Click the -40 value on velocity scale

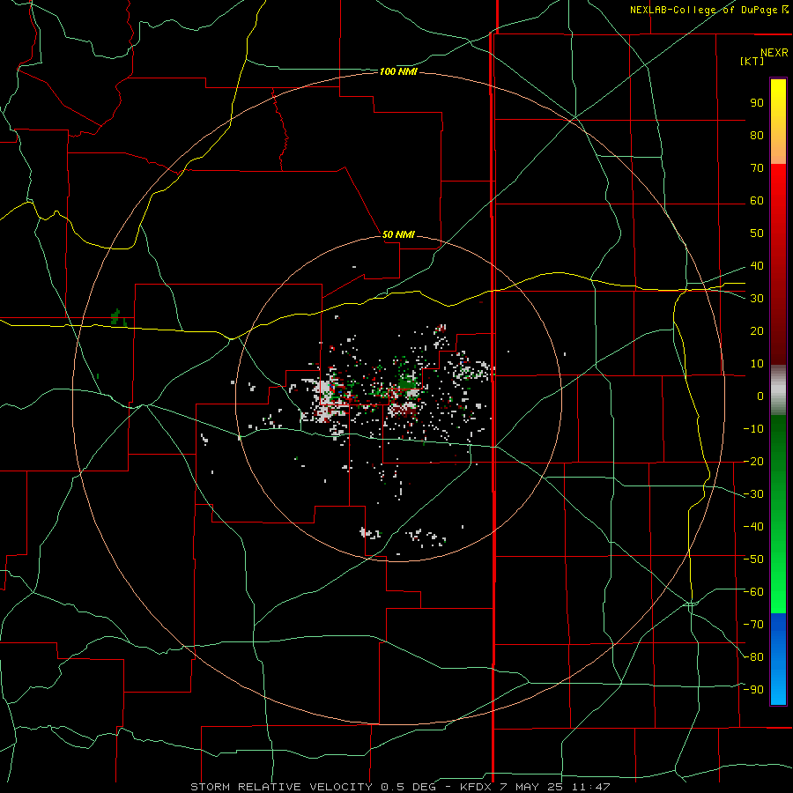click(753, 527)
